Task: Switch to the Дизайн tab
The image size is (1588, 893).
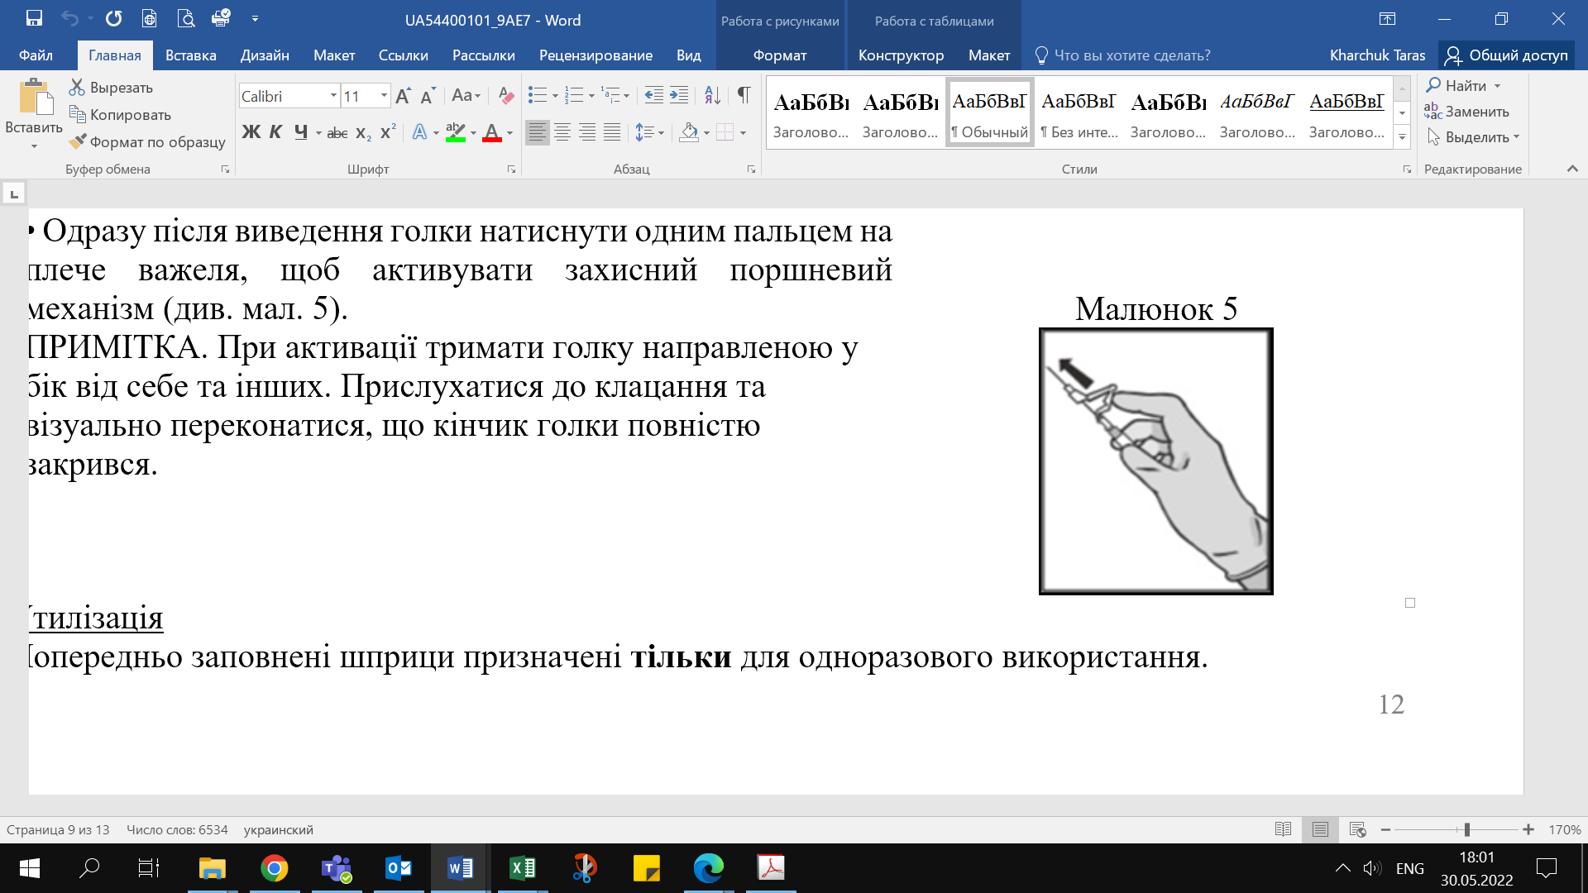Action: point(265,55)
